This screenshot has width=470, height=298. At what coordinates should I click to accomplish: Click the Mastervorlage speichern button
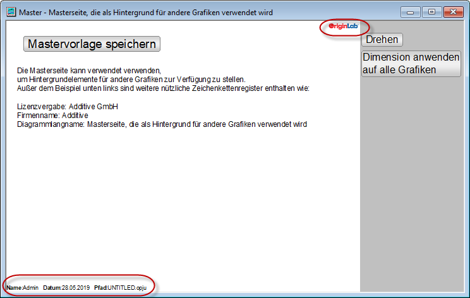[x=92, y=44]
